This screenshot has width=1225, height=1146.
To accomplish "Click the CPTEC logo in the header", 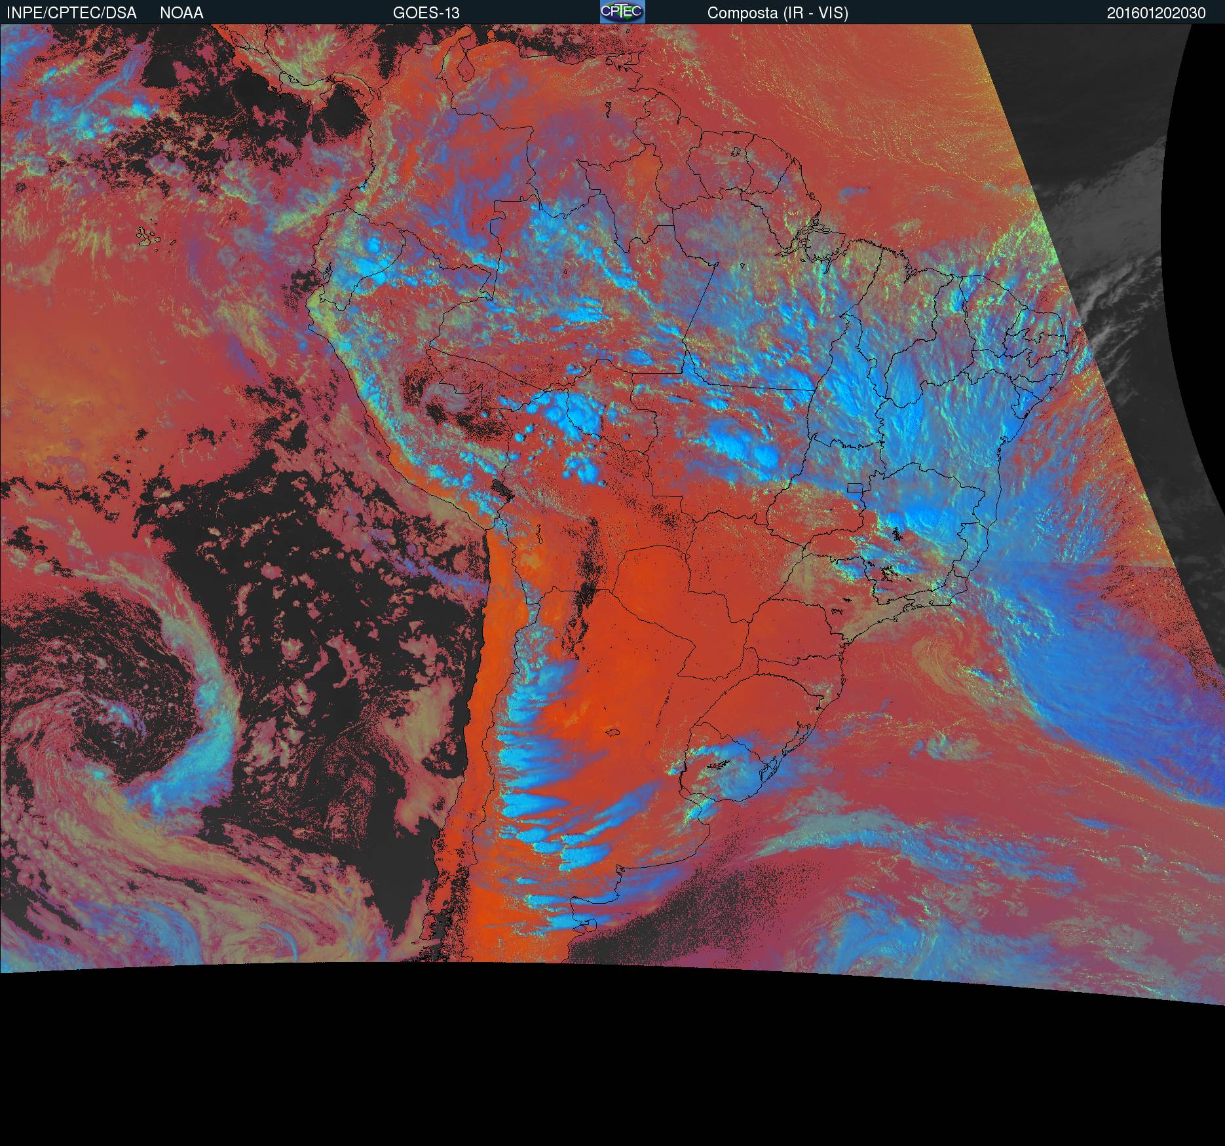I will [x=622, y=12].
